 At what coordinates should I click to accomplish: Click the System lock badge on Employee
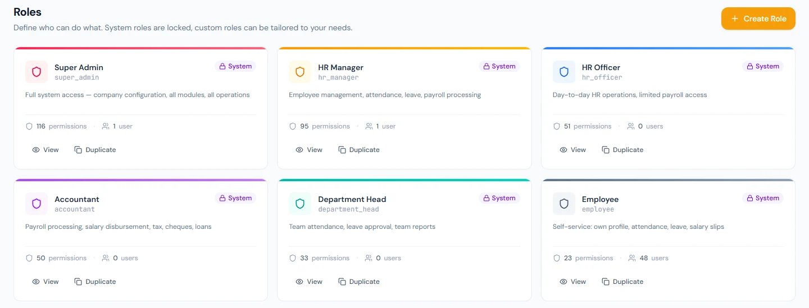763,198
